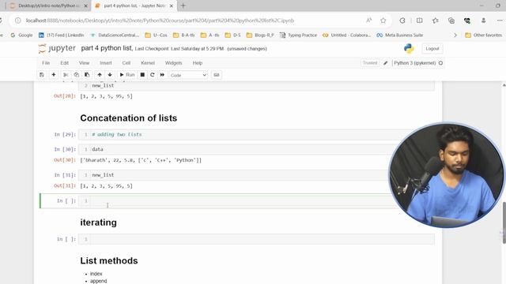Open split screen icon
Image resolution: width=506 pixels, height=284 pixels.
(419, 21)
